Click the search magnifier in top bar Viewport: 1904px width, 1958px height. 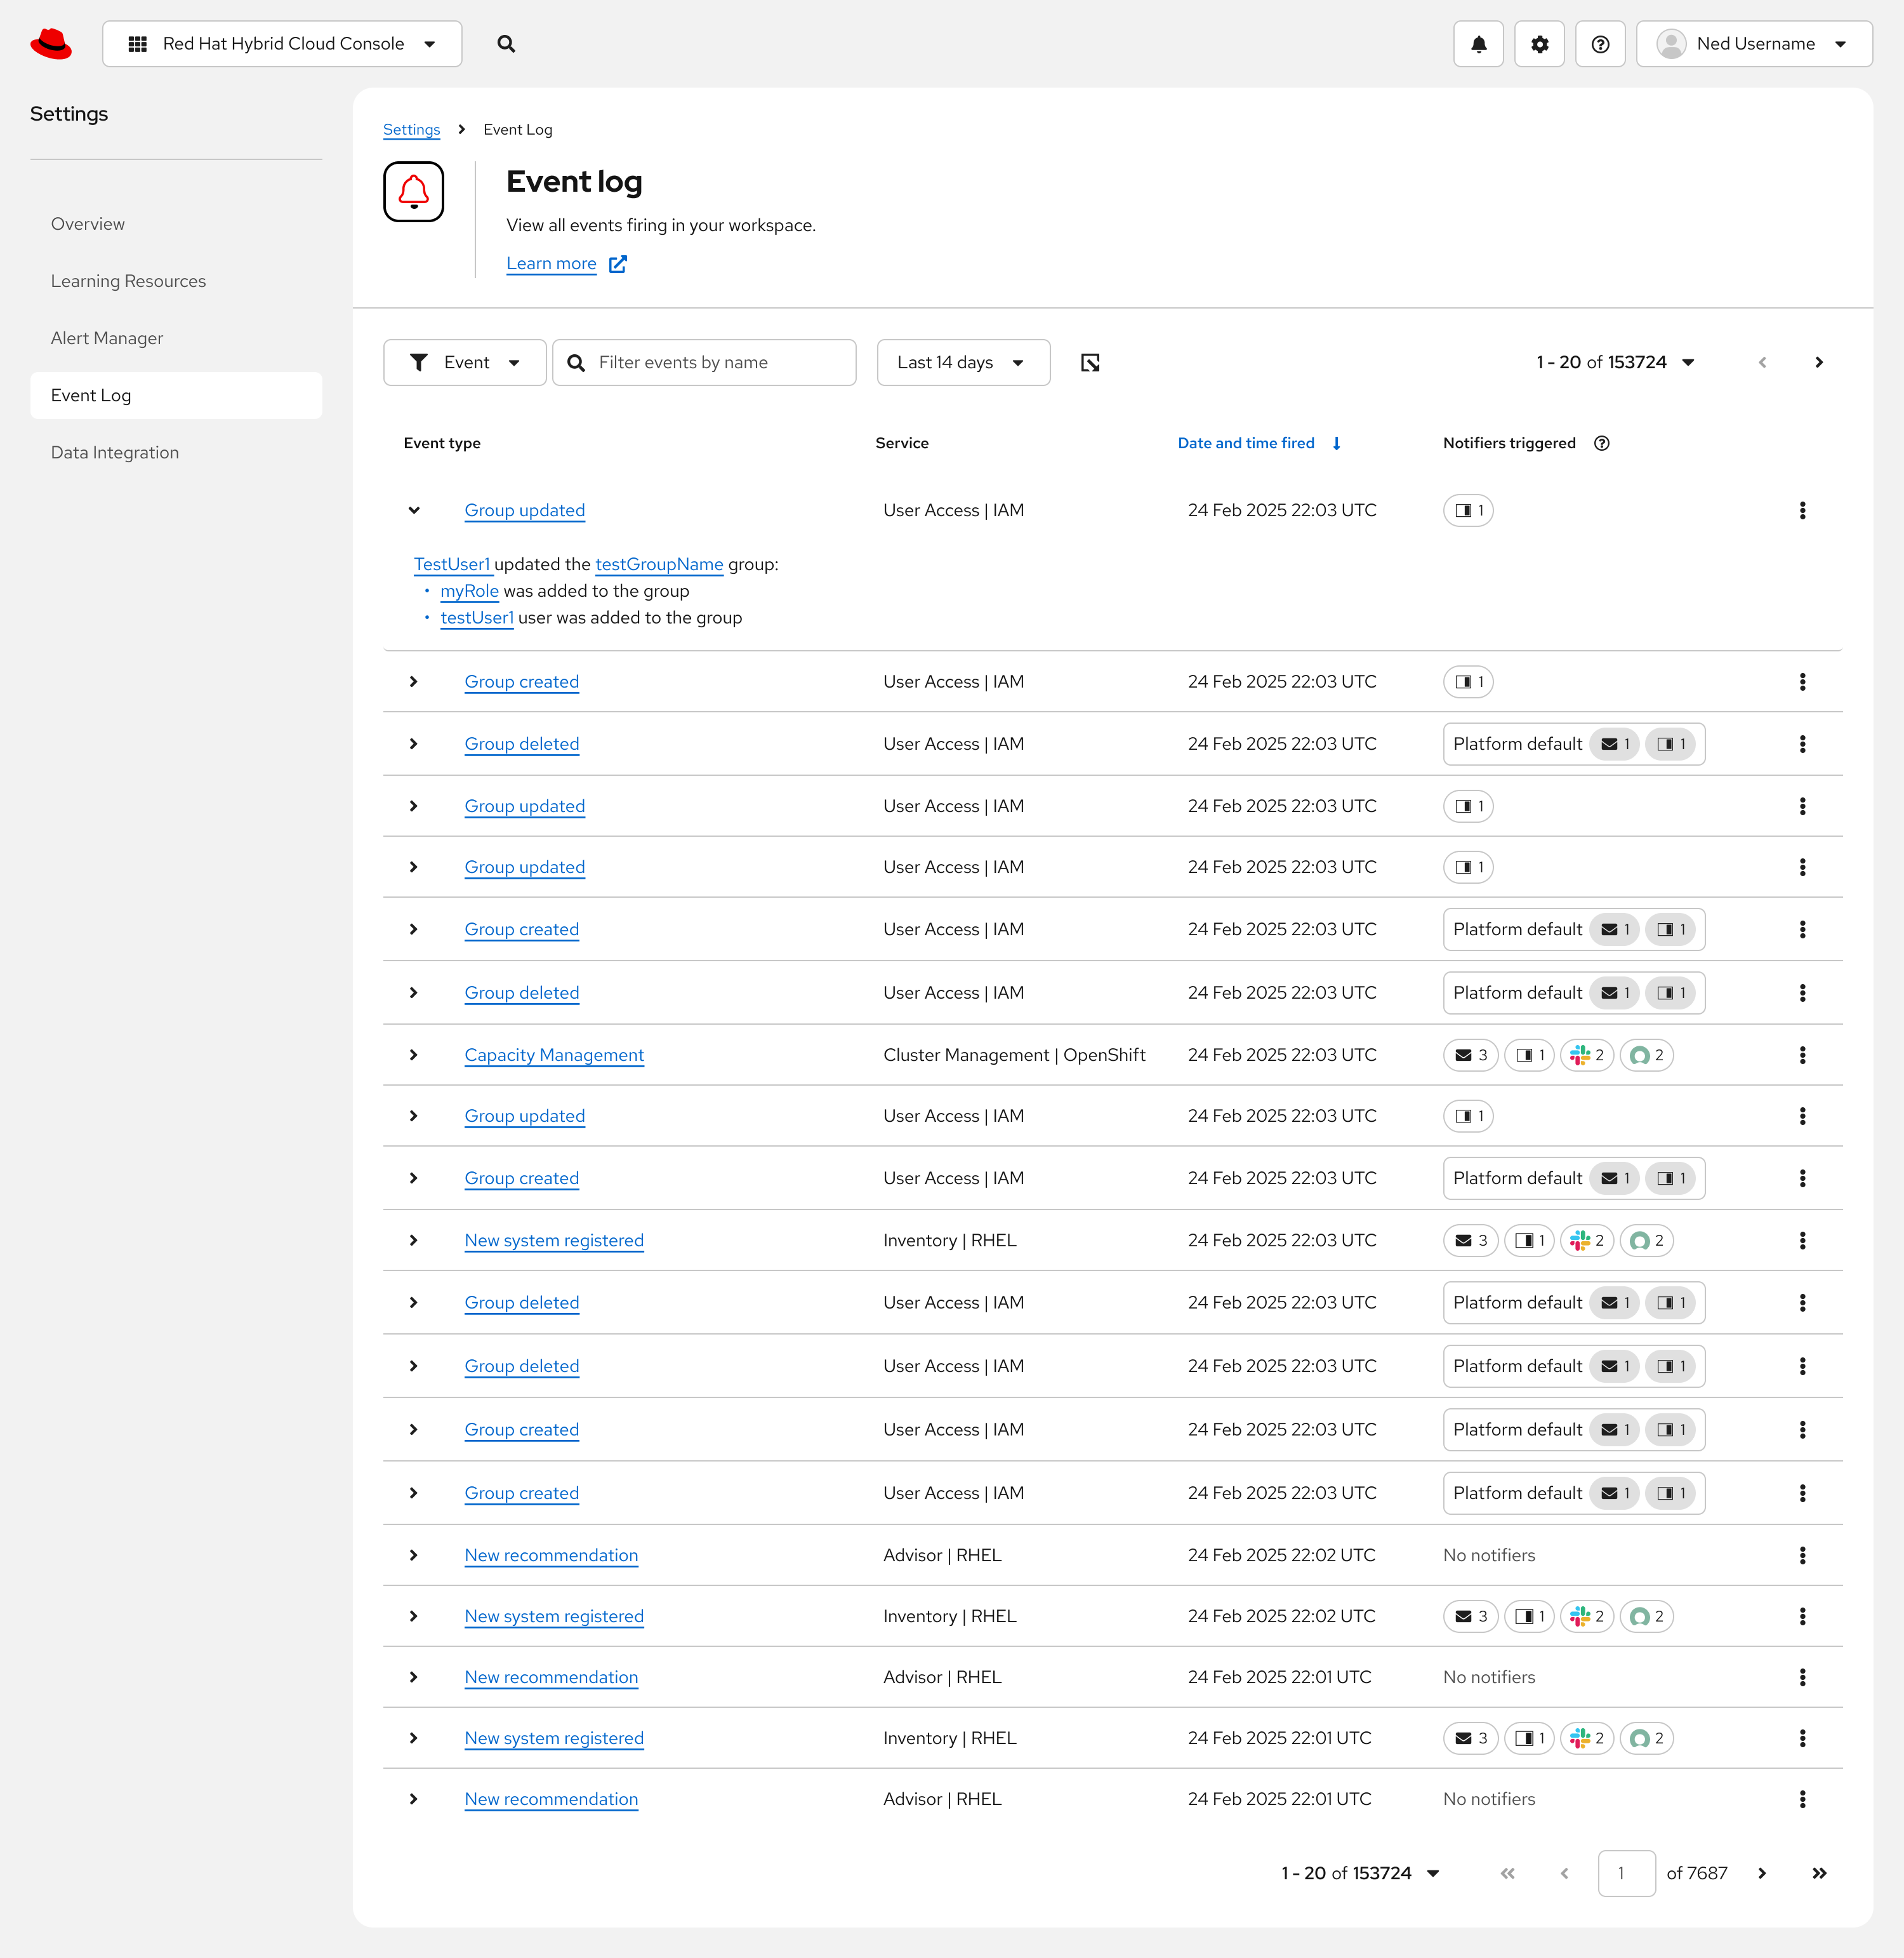click(x=506, y=44)
